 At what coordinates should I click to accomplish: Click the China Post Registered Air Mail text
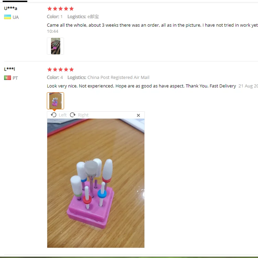pos(118,78)
